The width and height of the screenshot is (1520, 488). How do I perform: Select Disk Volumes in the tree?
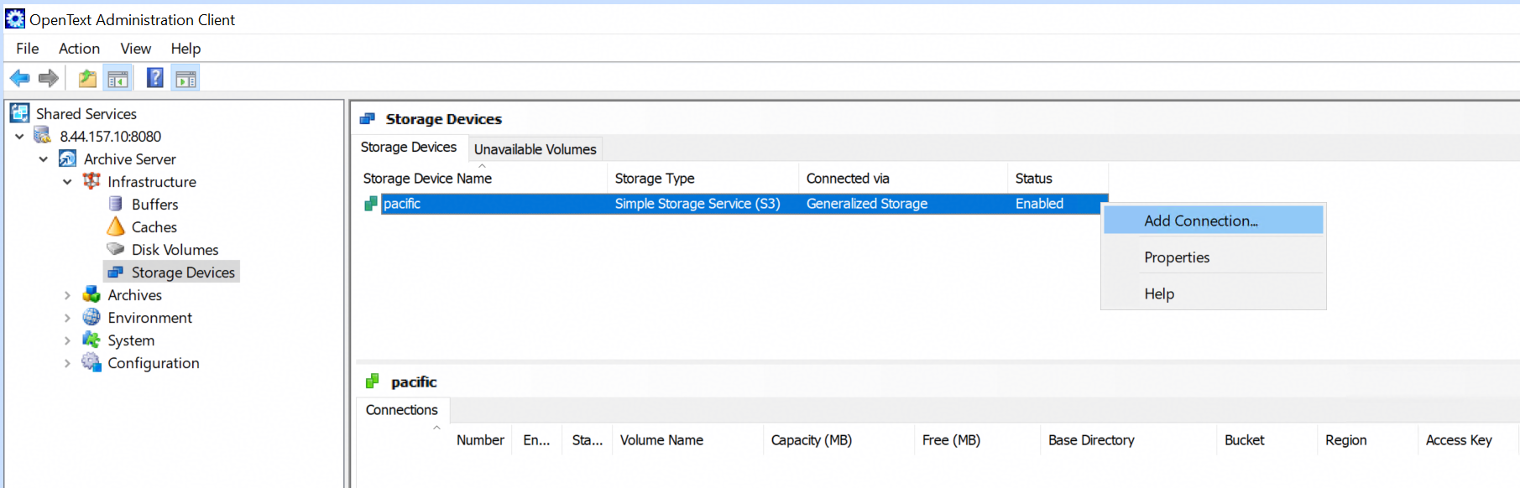pos(175,250)
